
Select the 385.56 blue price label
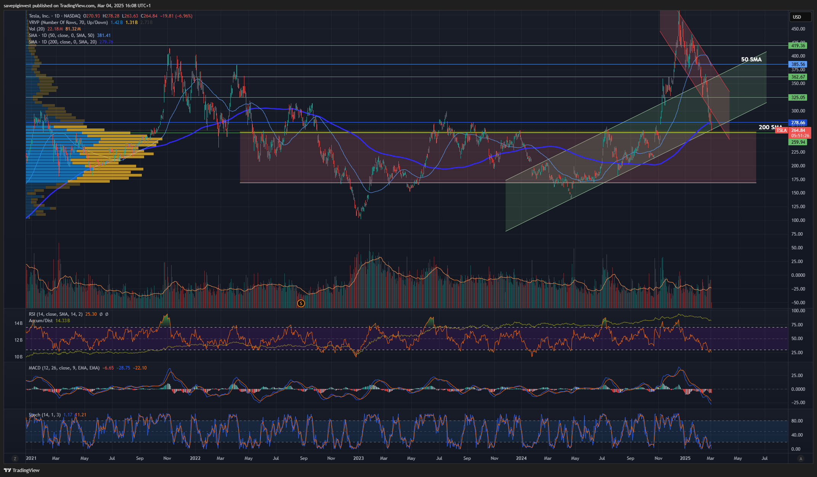click(798, 64)
